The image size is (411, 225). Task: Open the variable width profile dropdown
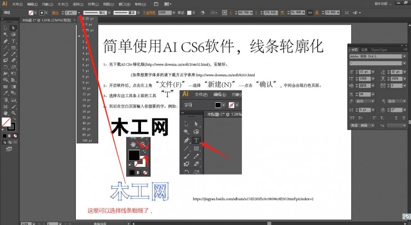click(x=109, y=13)
